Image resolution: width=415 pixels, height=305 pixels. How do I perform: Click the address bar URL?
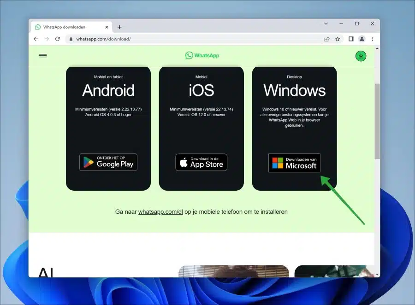tap(103, 39)
